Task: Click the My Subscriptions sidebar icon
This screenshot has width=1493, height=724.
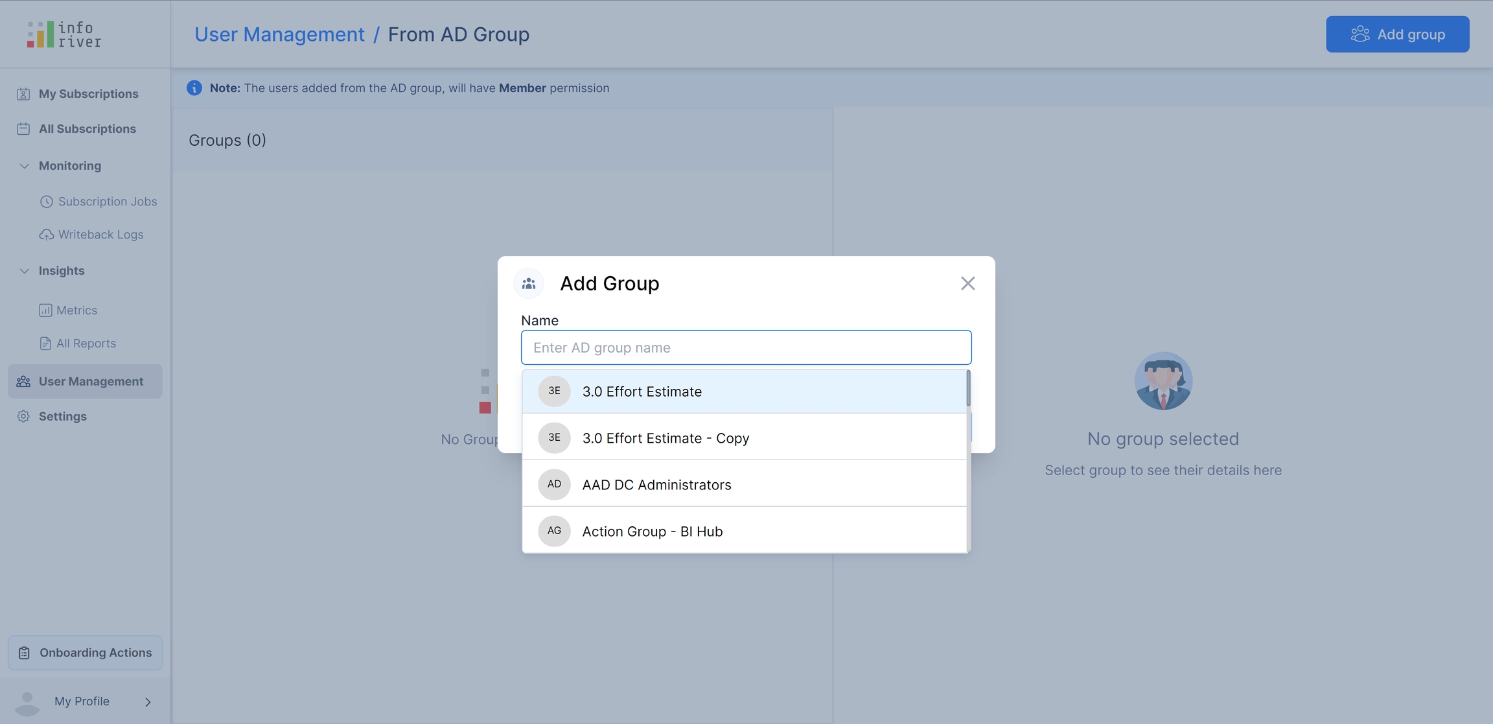Action: [23, 94]
